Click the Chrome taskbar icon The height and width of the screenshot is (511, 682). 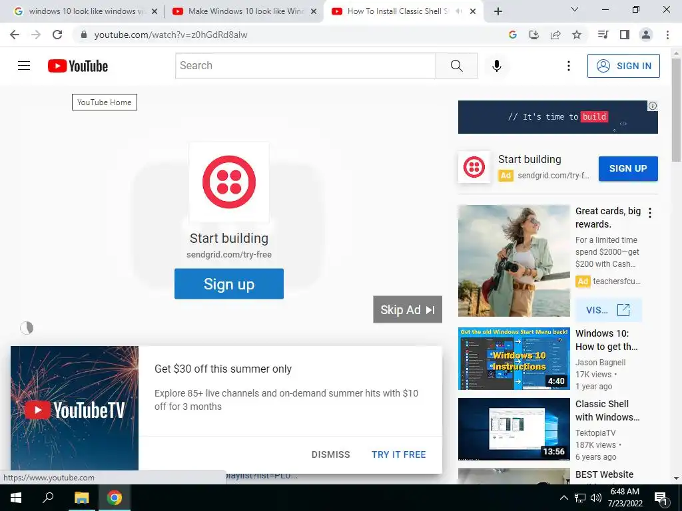coord(115,498)
